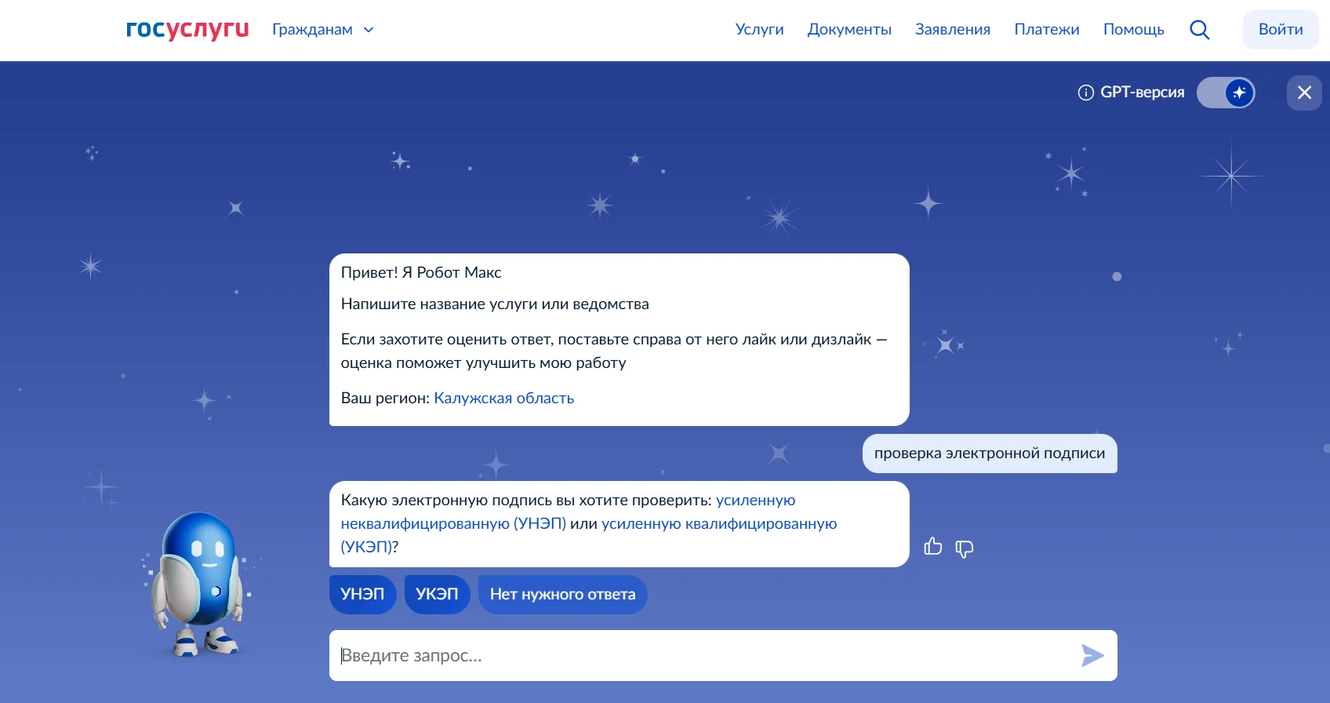Screen dimensions: 1330x703
Task: Go to Заявления page
Action: [952, 30]
